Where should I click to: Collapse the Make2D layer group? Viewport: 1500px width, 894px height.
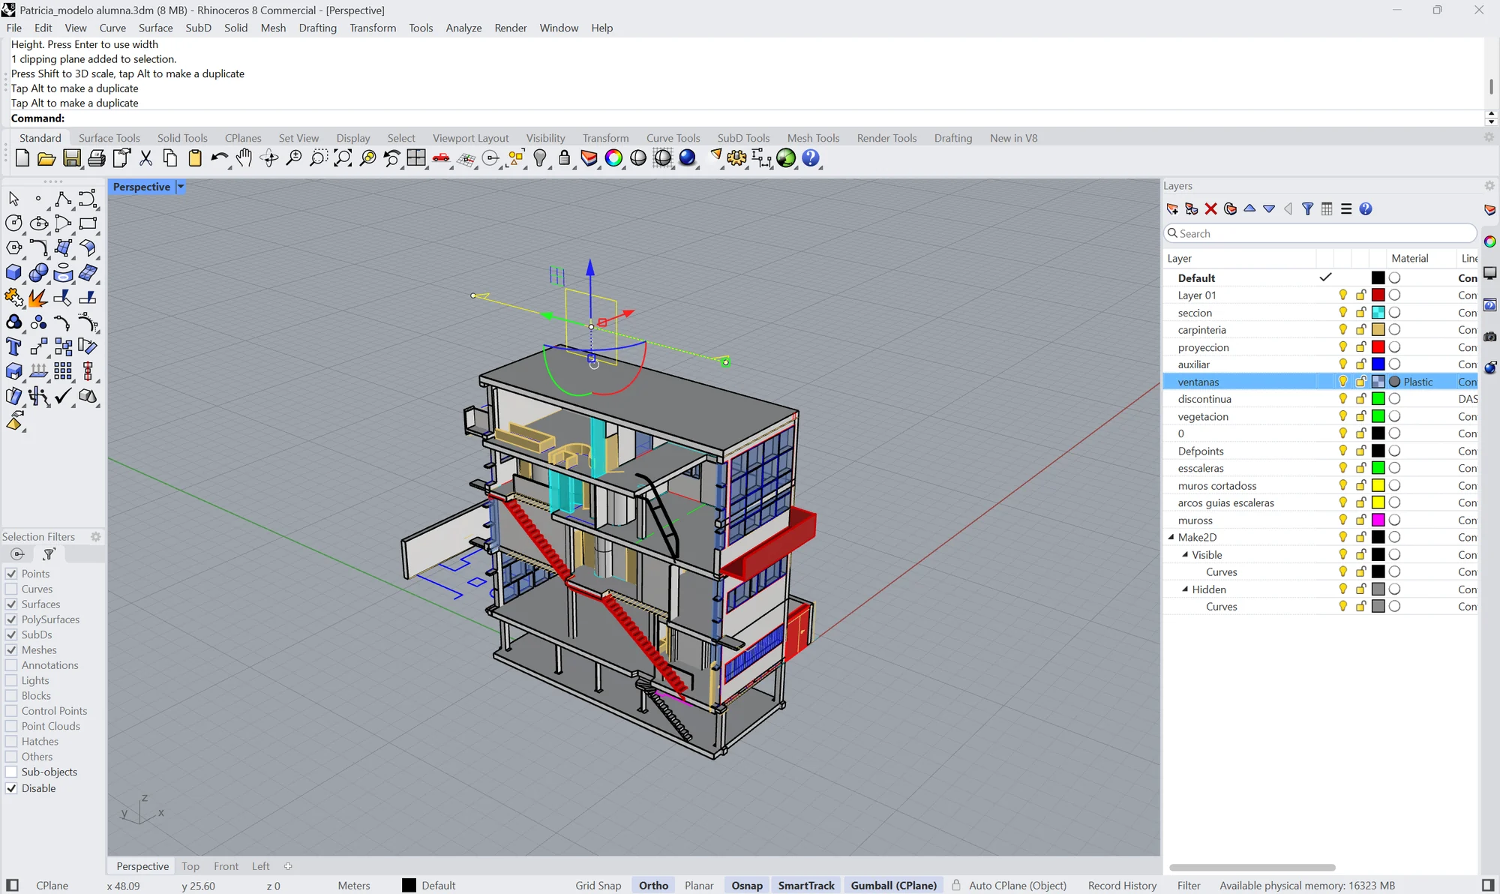(x=1171, y=537)
